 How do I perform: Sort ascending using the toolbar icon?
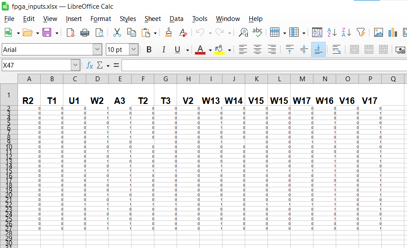(x=332, y=32)
